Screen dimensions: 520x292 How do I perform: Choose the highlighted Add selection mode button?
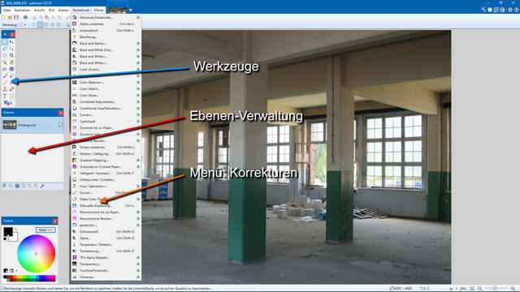click(40, 24)
